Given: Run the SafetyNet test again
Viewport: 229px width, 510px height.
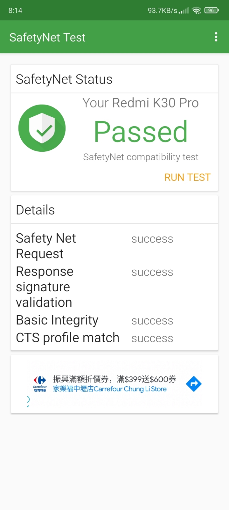Looking at the screenshot, I should (x=187, y=177).
